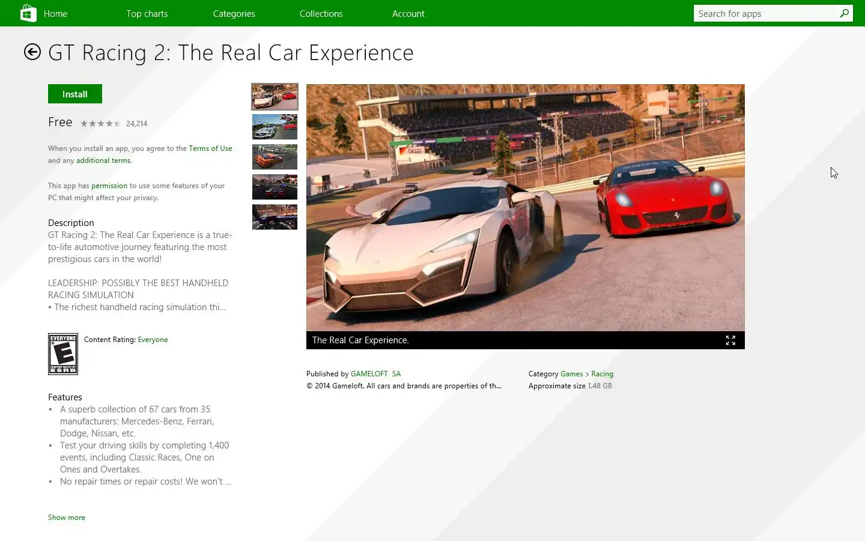Viewport: 865px width, 541px height.
Task: Click the star rating next to Free
Action: 100,124
